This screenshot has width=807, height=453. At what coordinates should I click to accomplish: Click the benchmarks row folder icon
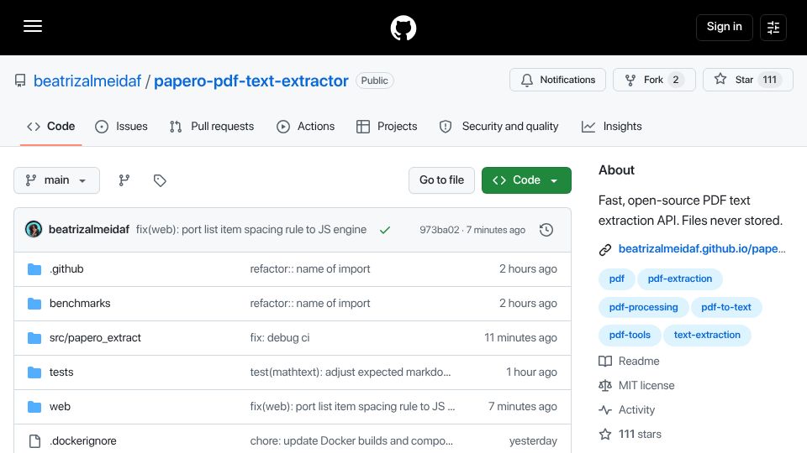[34, 304]
